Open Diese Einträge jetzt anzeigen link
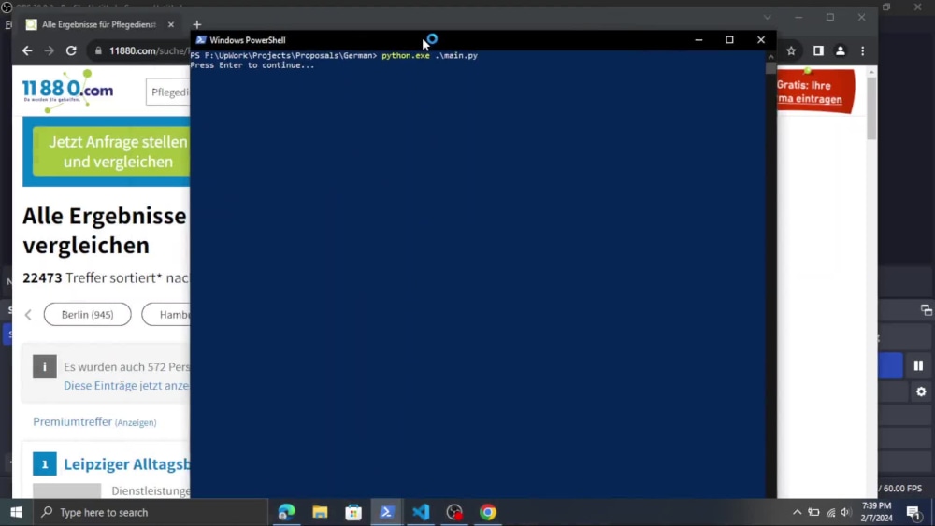 pyautogui.click(x=126, y=386)
